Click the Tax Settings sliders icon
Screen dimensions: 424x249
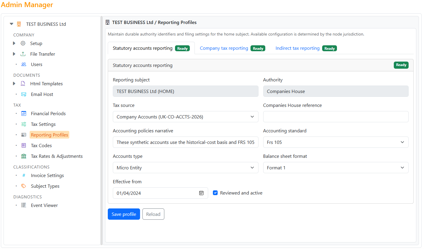[x=24, y=124]
